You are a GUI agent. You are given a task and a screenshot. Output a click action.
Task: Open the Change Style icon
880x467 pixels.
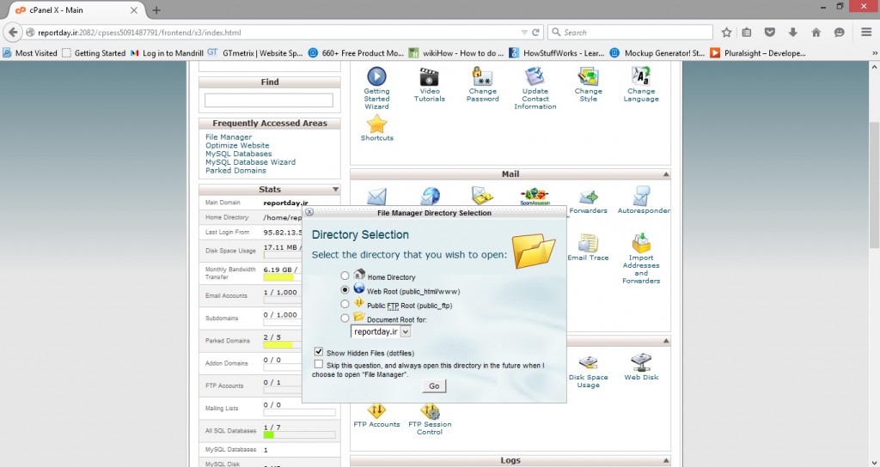[589, 77]
